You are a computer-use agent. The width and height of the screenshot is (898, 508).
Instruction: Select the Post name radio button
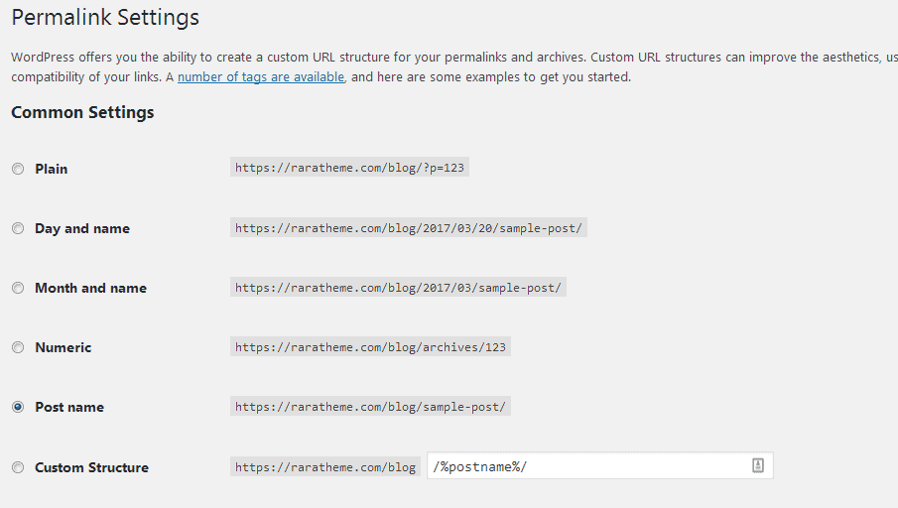(x=18, y=407)
